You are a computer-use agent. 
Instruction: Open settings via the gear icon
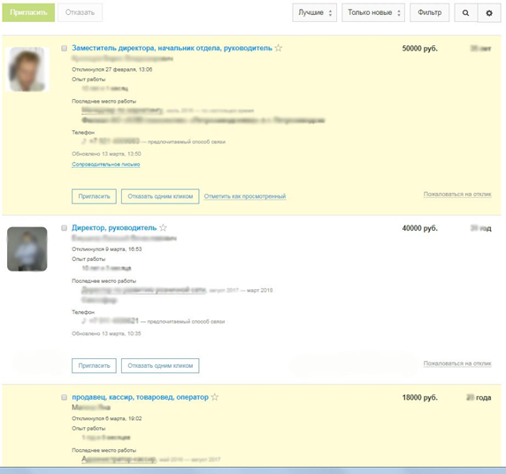click(489, 13)
